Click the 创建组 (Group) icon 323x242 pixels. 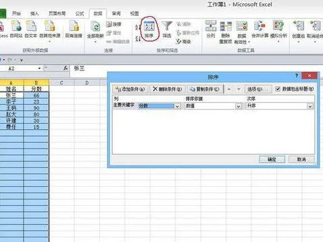point(298,32)
